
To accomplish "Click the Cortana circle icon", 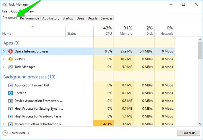I will tap(10, 93).
